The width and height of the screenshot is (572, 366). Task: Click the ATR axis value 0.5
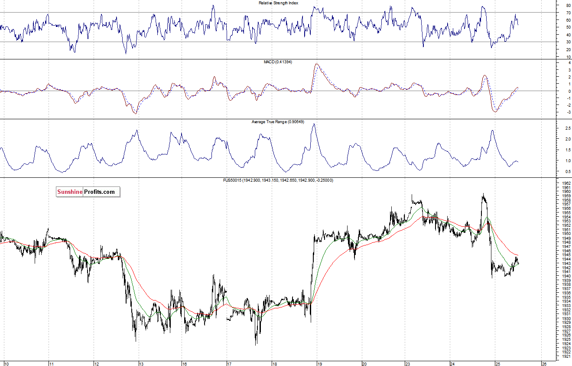tap(568, 171)
